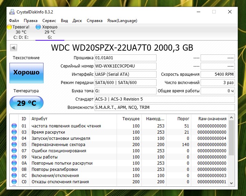
Task: Click the Интерфейс field UASP (Serial ATA)
Action: pos(126,74)
